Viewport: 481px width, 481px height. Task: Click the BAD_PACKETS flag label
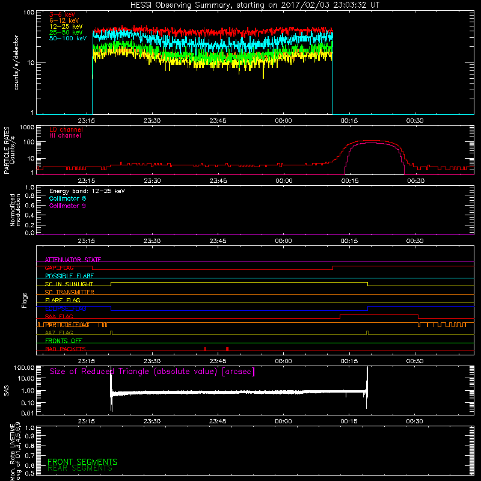click(66, 349)
